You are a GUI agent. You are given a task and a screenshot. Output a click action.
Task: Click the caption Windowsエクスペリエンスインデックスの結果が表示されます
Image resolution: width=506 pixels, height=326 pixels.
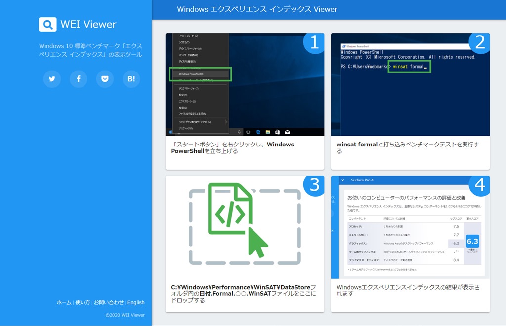pyautogui.click(x=408, y=290)
